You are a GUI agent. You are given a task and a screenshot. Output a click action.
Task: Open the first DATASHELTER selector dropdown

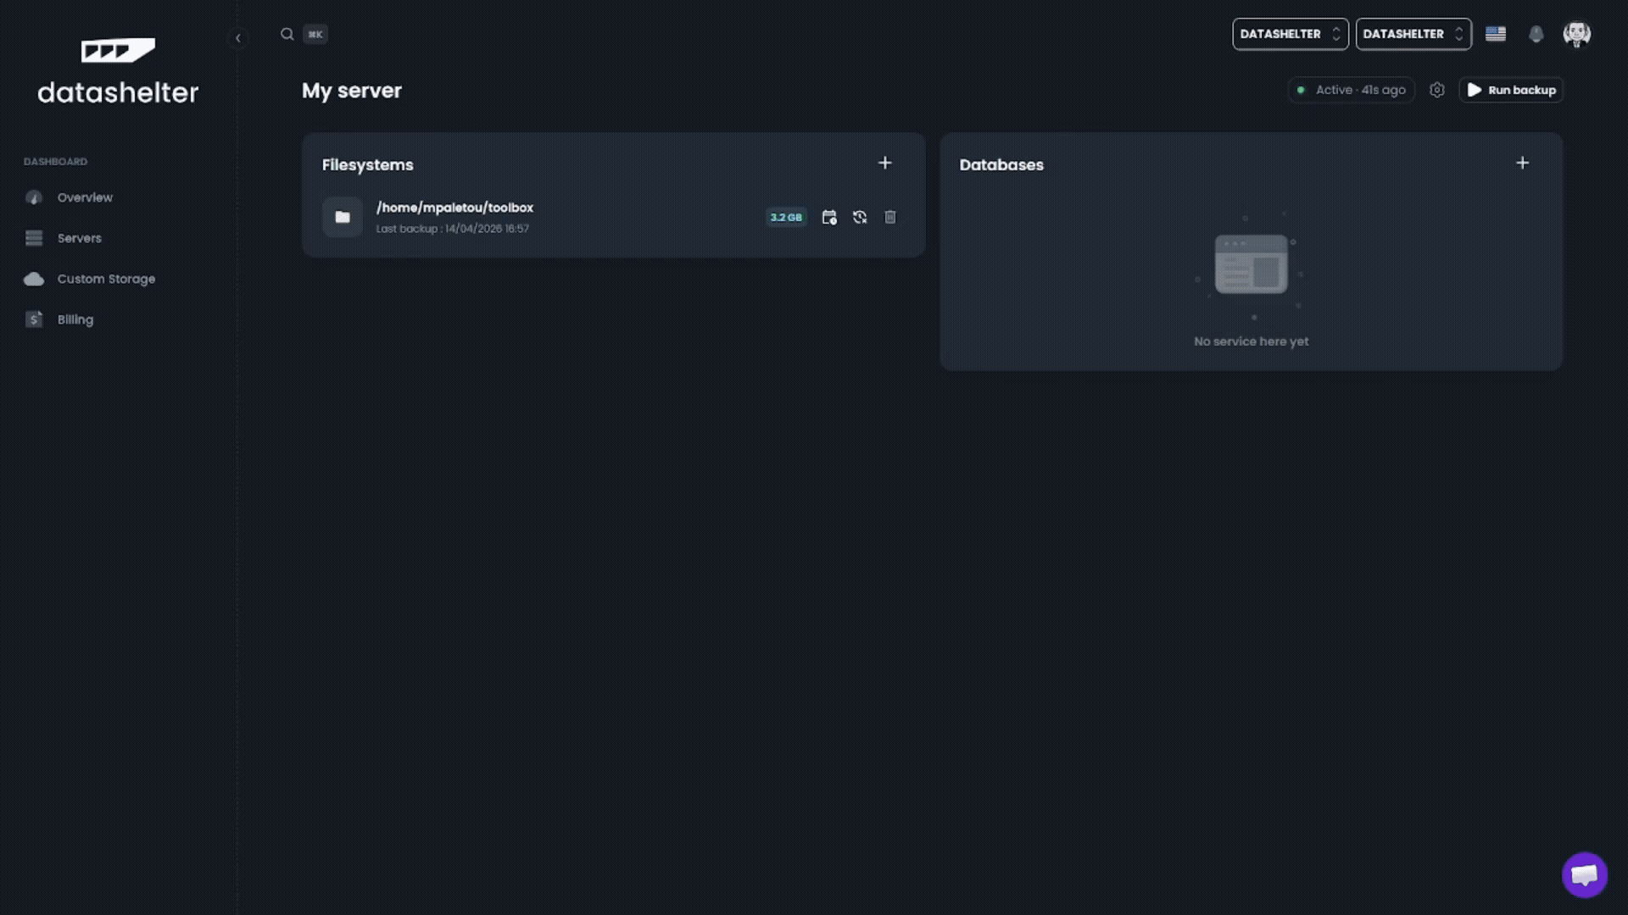click(x=1290, y=34)
